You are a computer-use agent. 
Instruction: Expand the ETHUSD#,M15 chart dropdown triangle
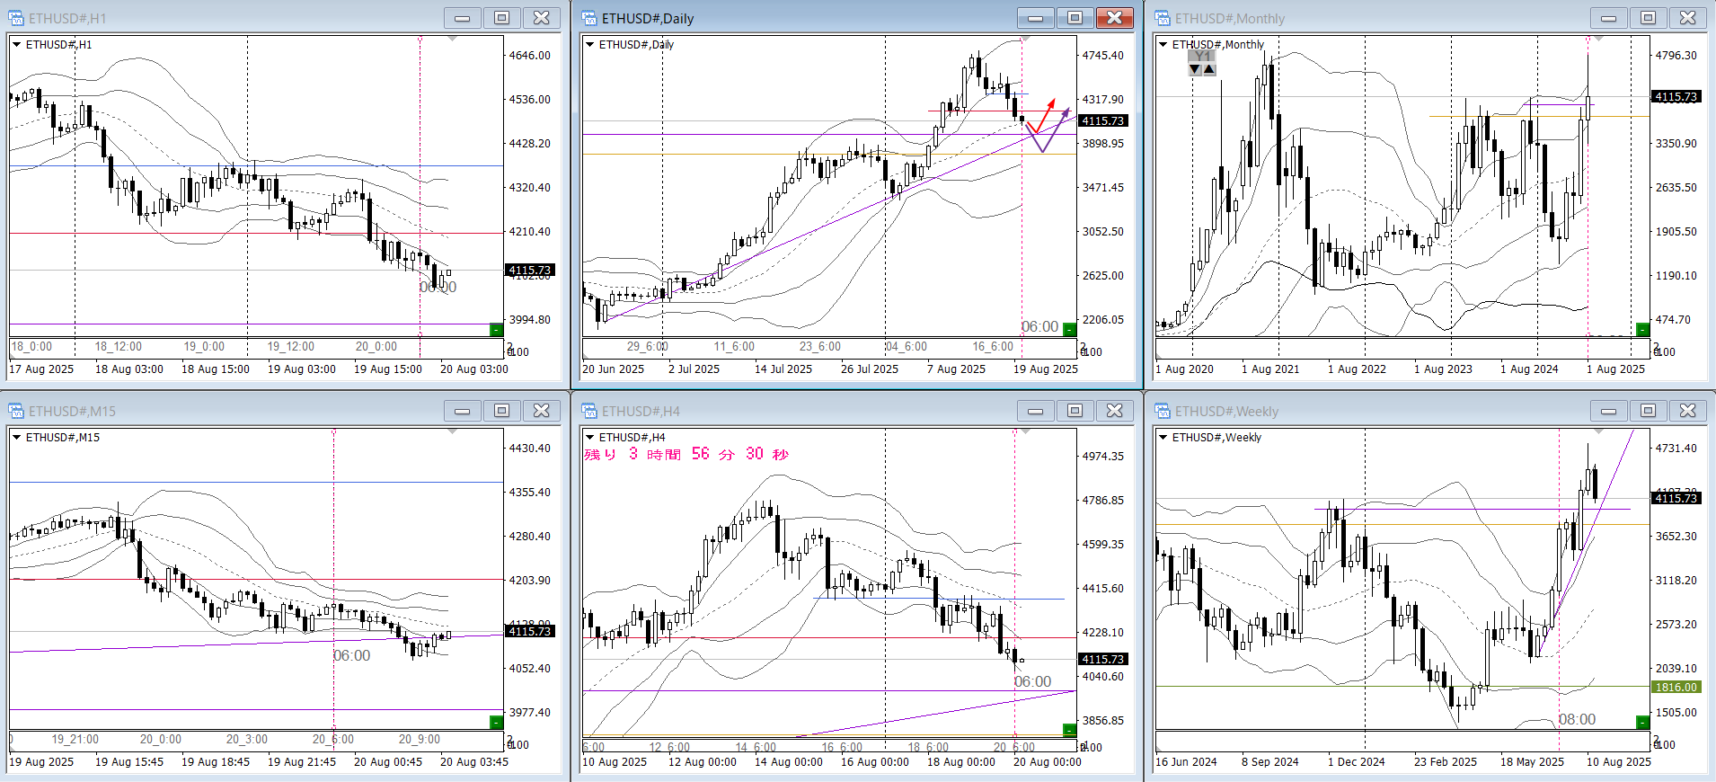pyautogui.click(x=16, y=437)
